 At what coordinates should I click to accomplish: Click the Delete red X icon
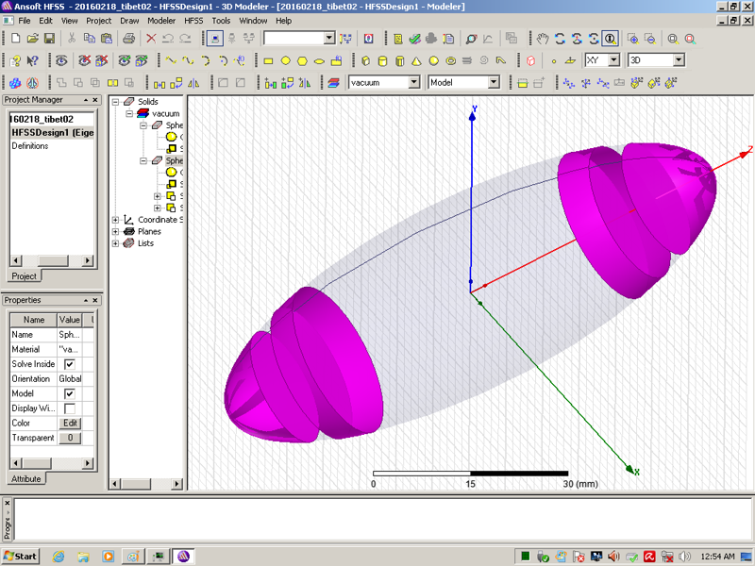[150, 39]
